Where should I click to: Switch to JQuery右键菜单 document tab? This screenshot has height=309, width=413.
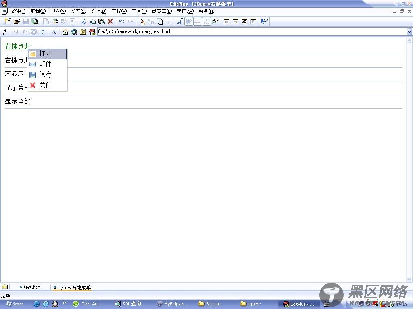[x=72, y=287]
